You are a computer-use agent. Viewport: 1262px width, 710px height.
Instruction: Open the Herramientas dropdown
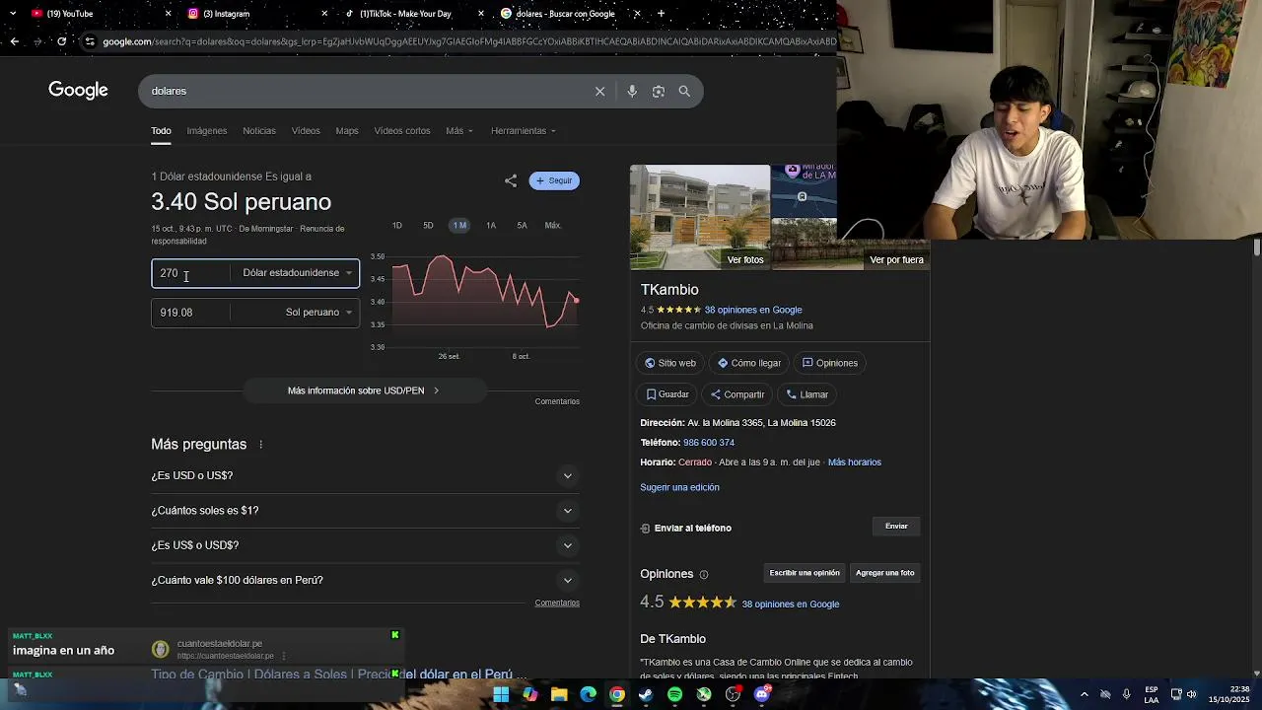coord(524,131)
